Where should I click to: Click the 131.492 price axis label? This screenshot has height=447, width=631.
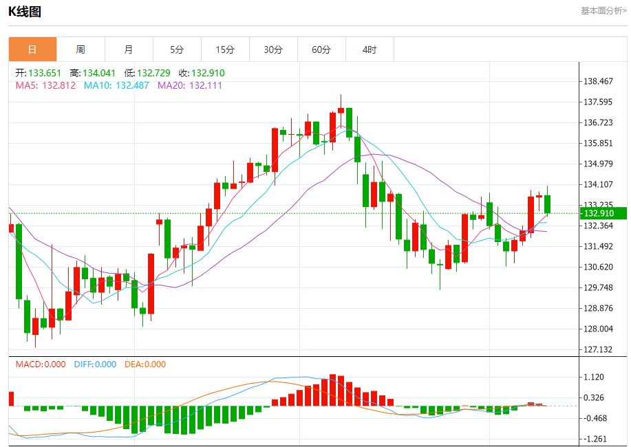point(598,246)
